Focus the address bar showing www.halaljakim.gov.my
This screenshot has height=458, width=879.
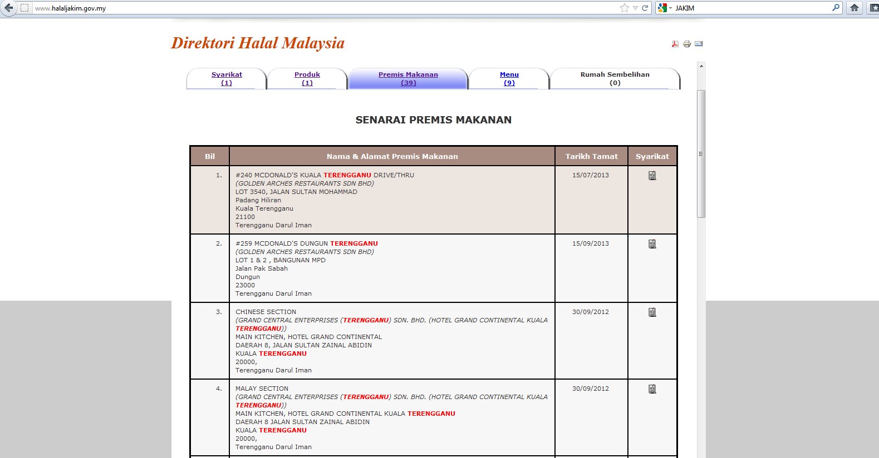[326, 8]
